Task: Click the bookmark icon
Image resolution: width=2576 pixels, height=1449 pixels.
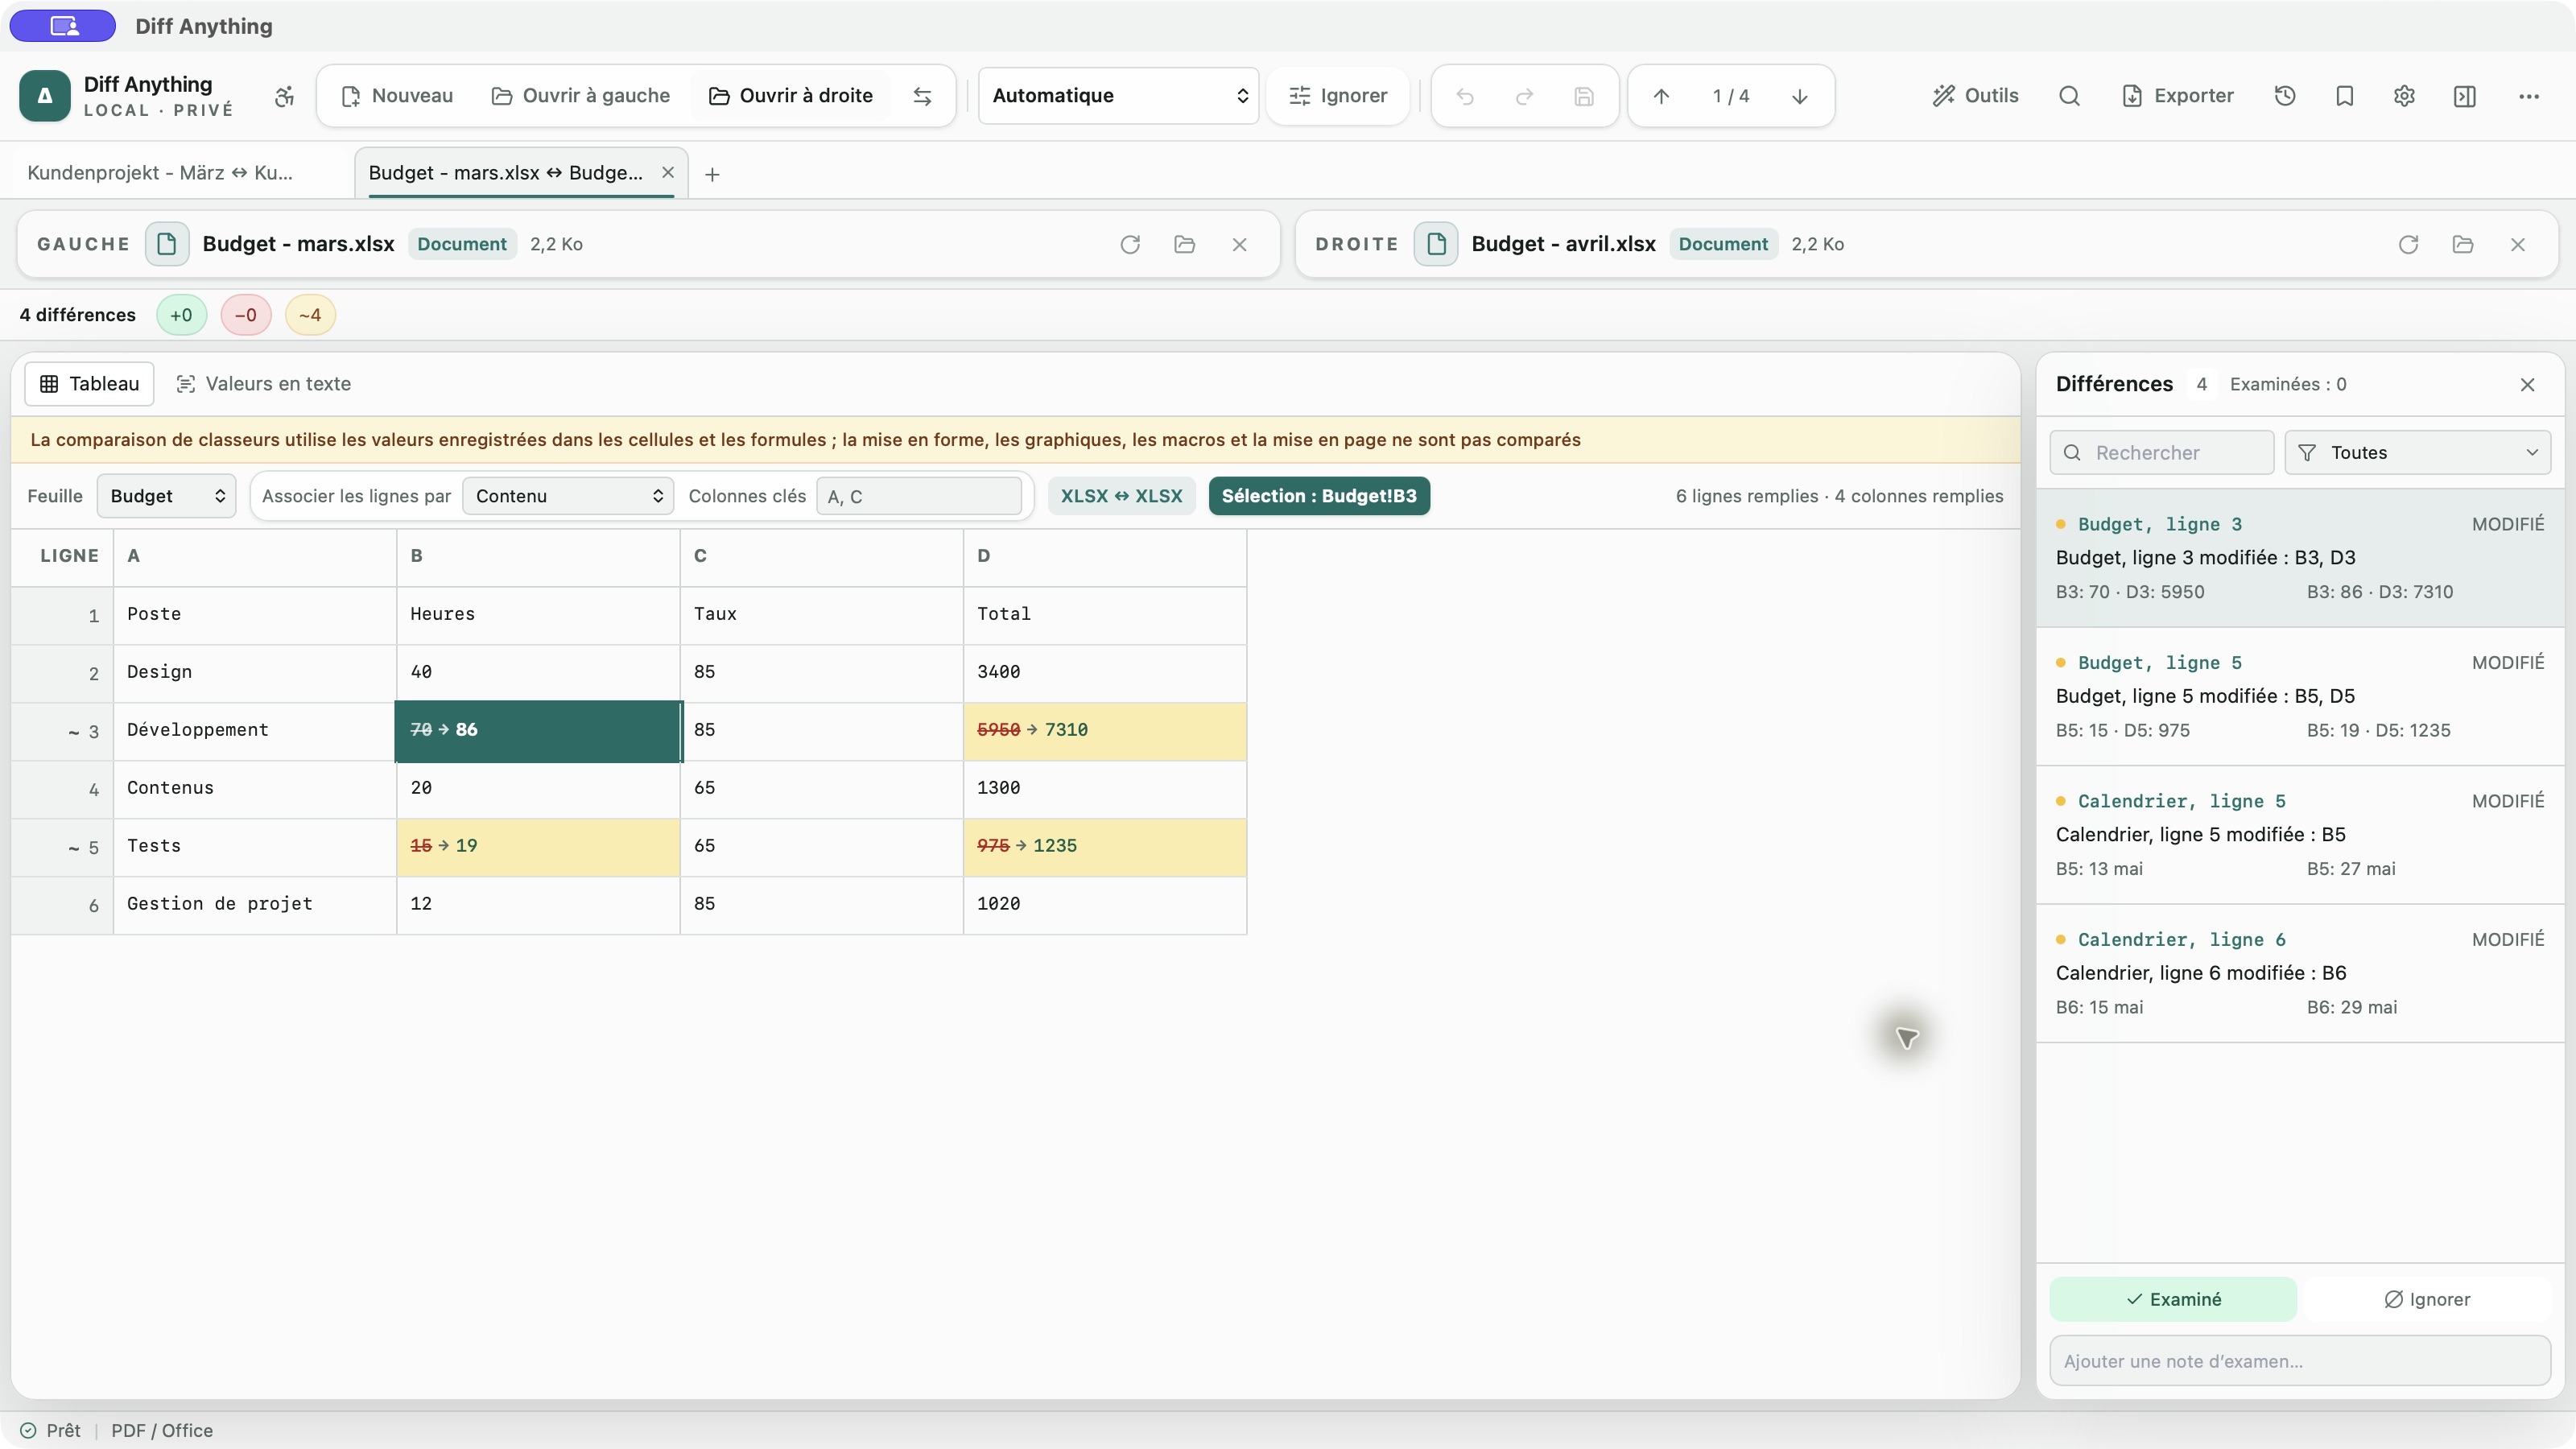Action: tap(2345, 96)
